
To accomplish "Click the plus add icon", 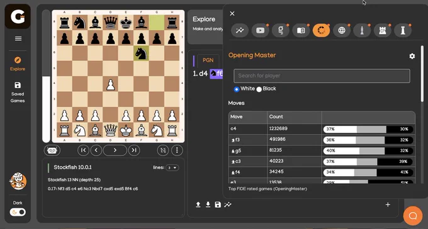I will coord(388,204).
